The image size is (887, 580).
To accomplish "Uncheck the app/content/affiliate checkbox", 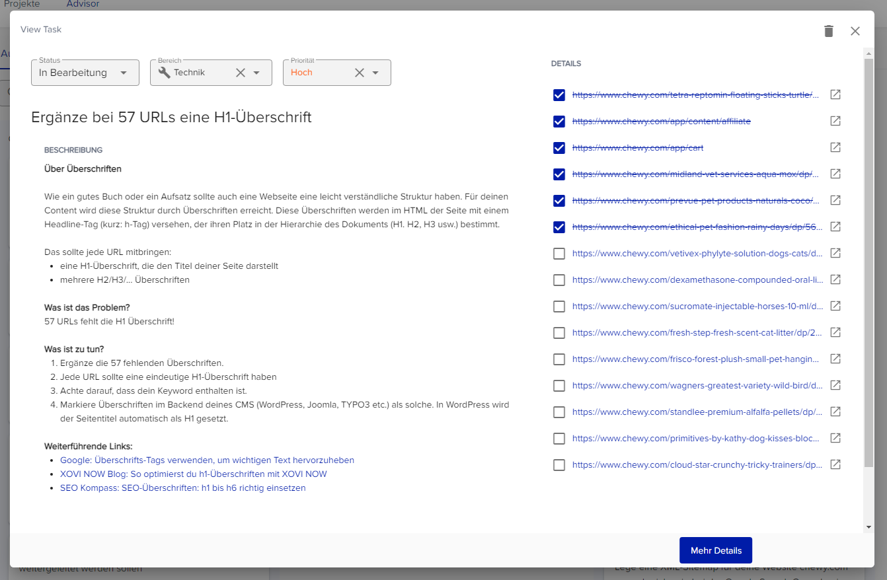I will pos(559,122).
